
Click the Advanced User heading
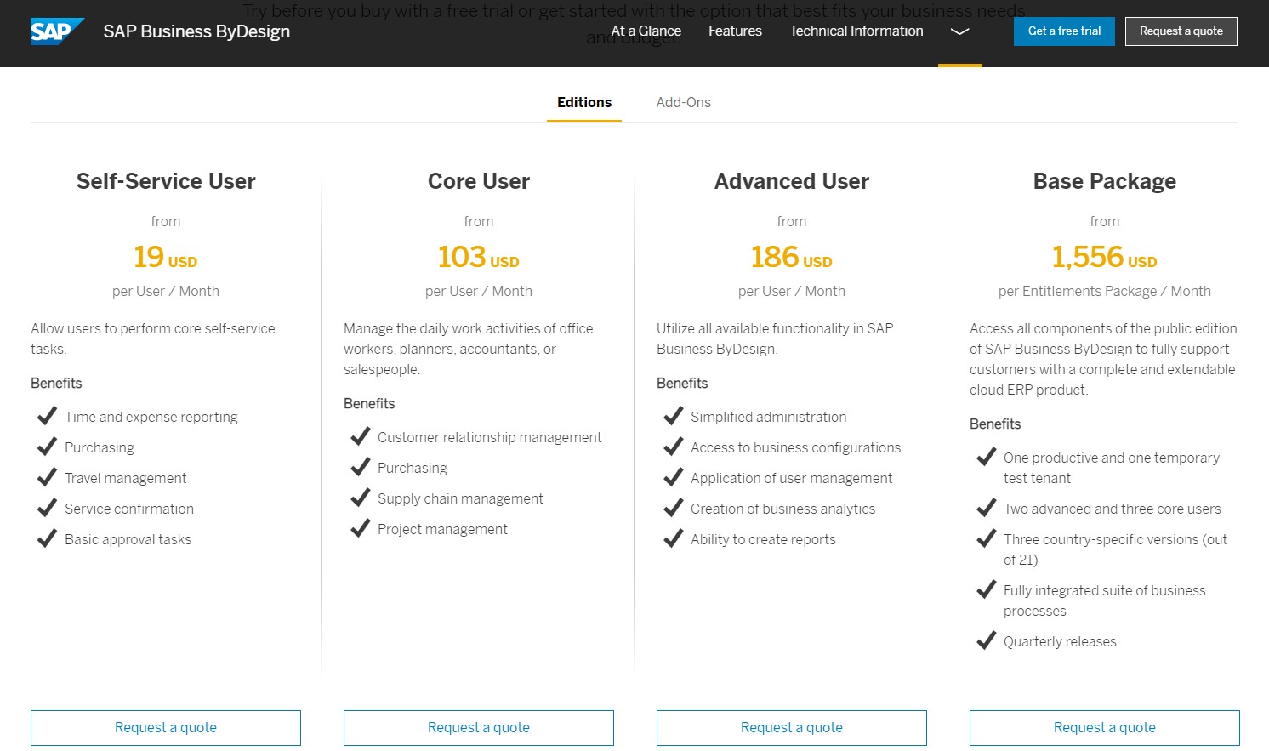pyautogui.click(x=792, y=181)
